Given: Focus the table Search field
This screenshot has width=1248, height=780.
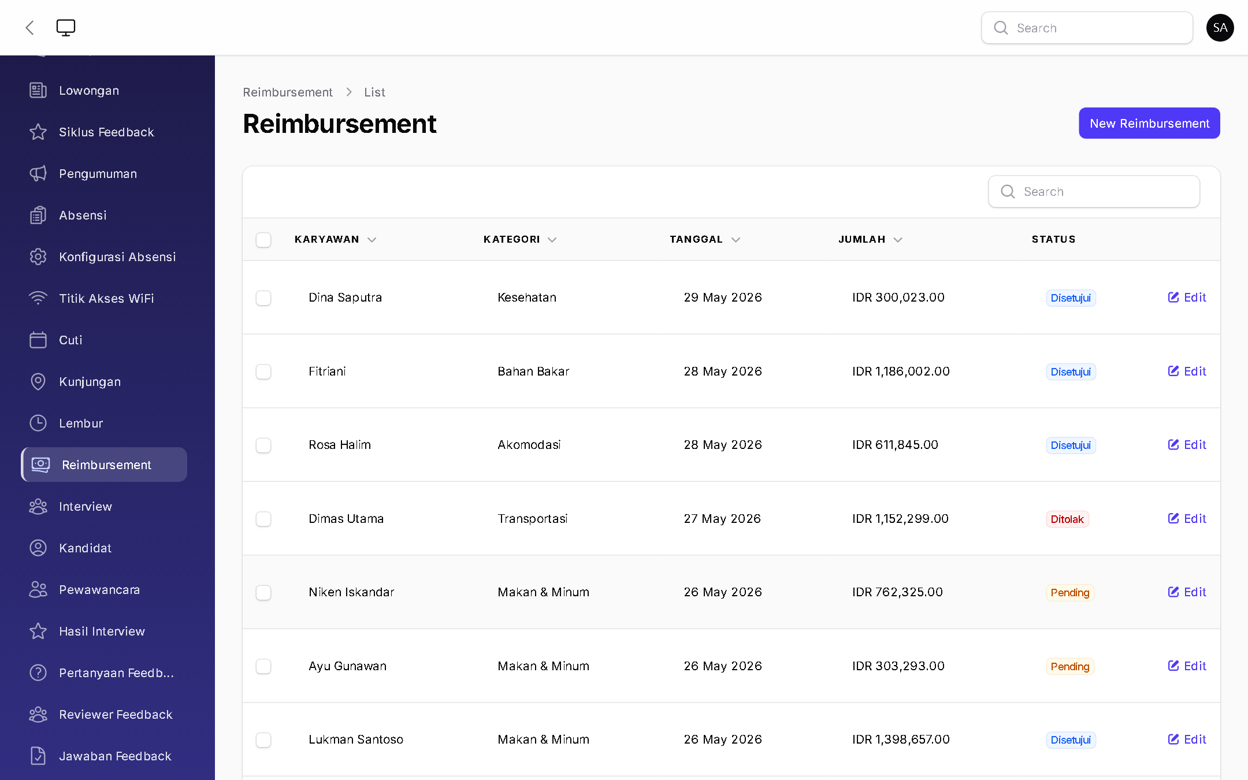Looking at the screenshot, I should [1094, 191].
